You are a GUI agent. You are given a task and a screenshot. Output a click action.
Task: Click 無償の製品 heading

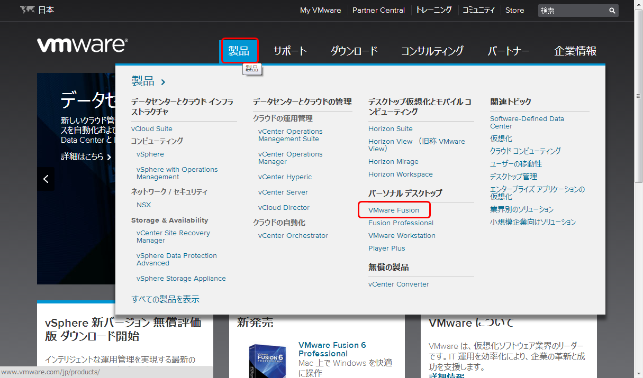pos(388,268)
